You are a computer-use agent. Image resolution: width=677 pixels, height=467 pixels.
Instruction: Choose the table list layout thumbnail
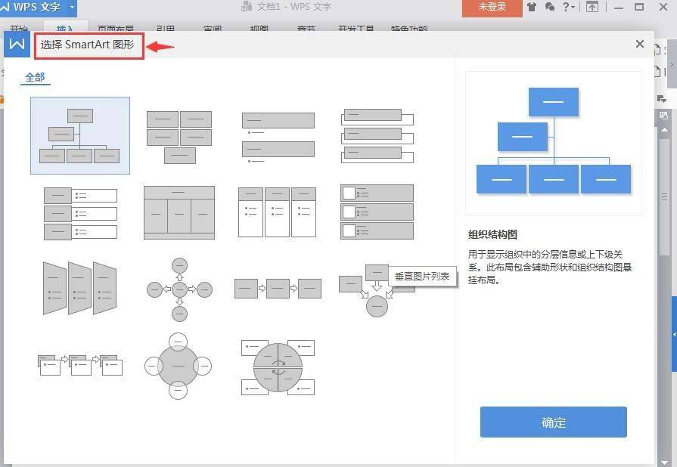coord(179,212)
